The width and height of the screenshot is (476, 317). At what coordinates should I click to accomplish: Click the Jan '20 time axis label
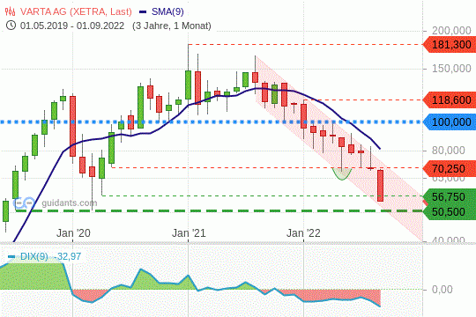73,233
